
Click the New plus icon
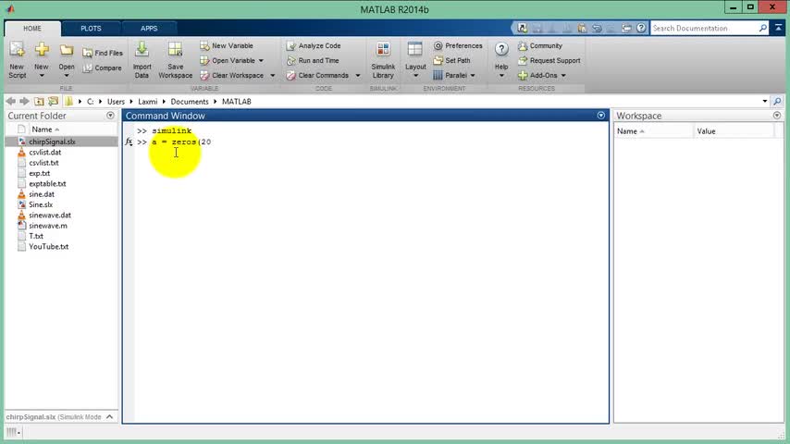coord(42,49)
